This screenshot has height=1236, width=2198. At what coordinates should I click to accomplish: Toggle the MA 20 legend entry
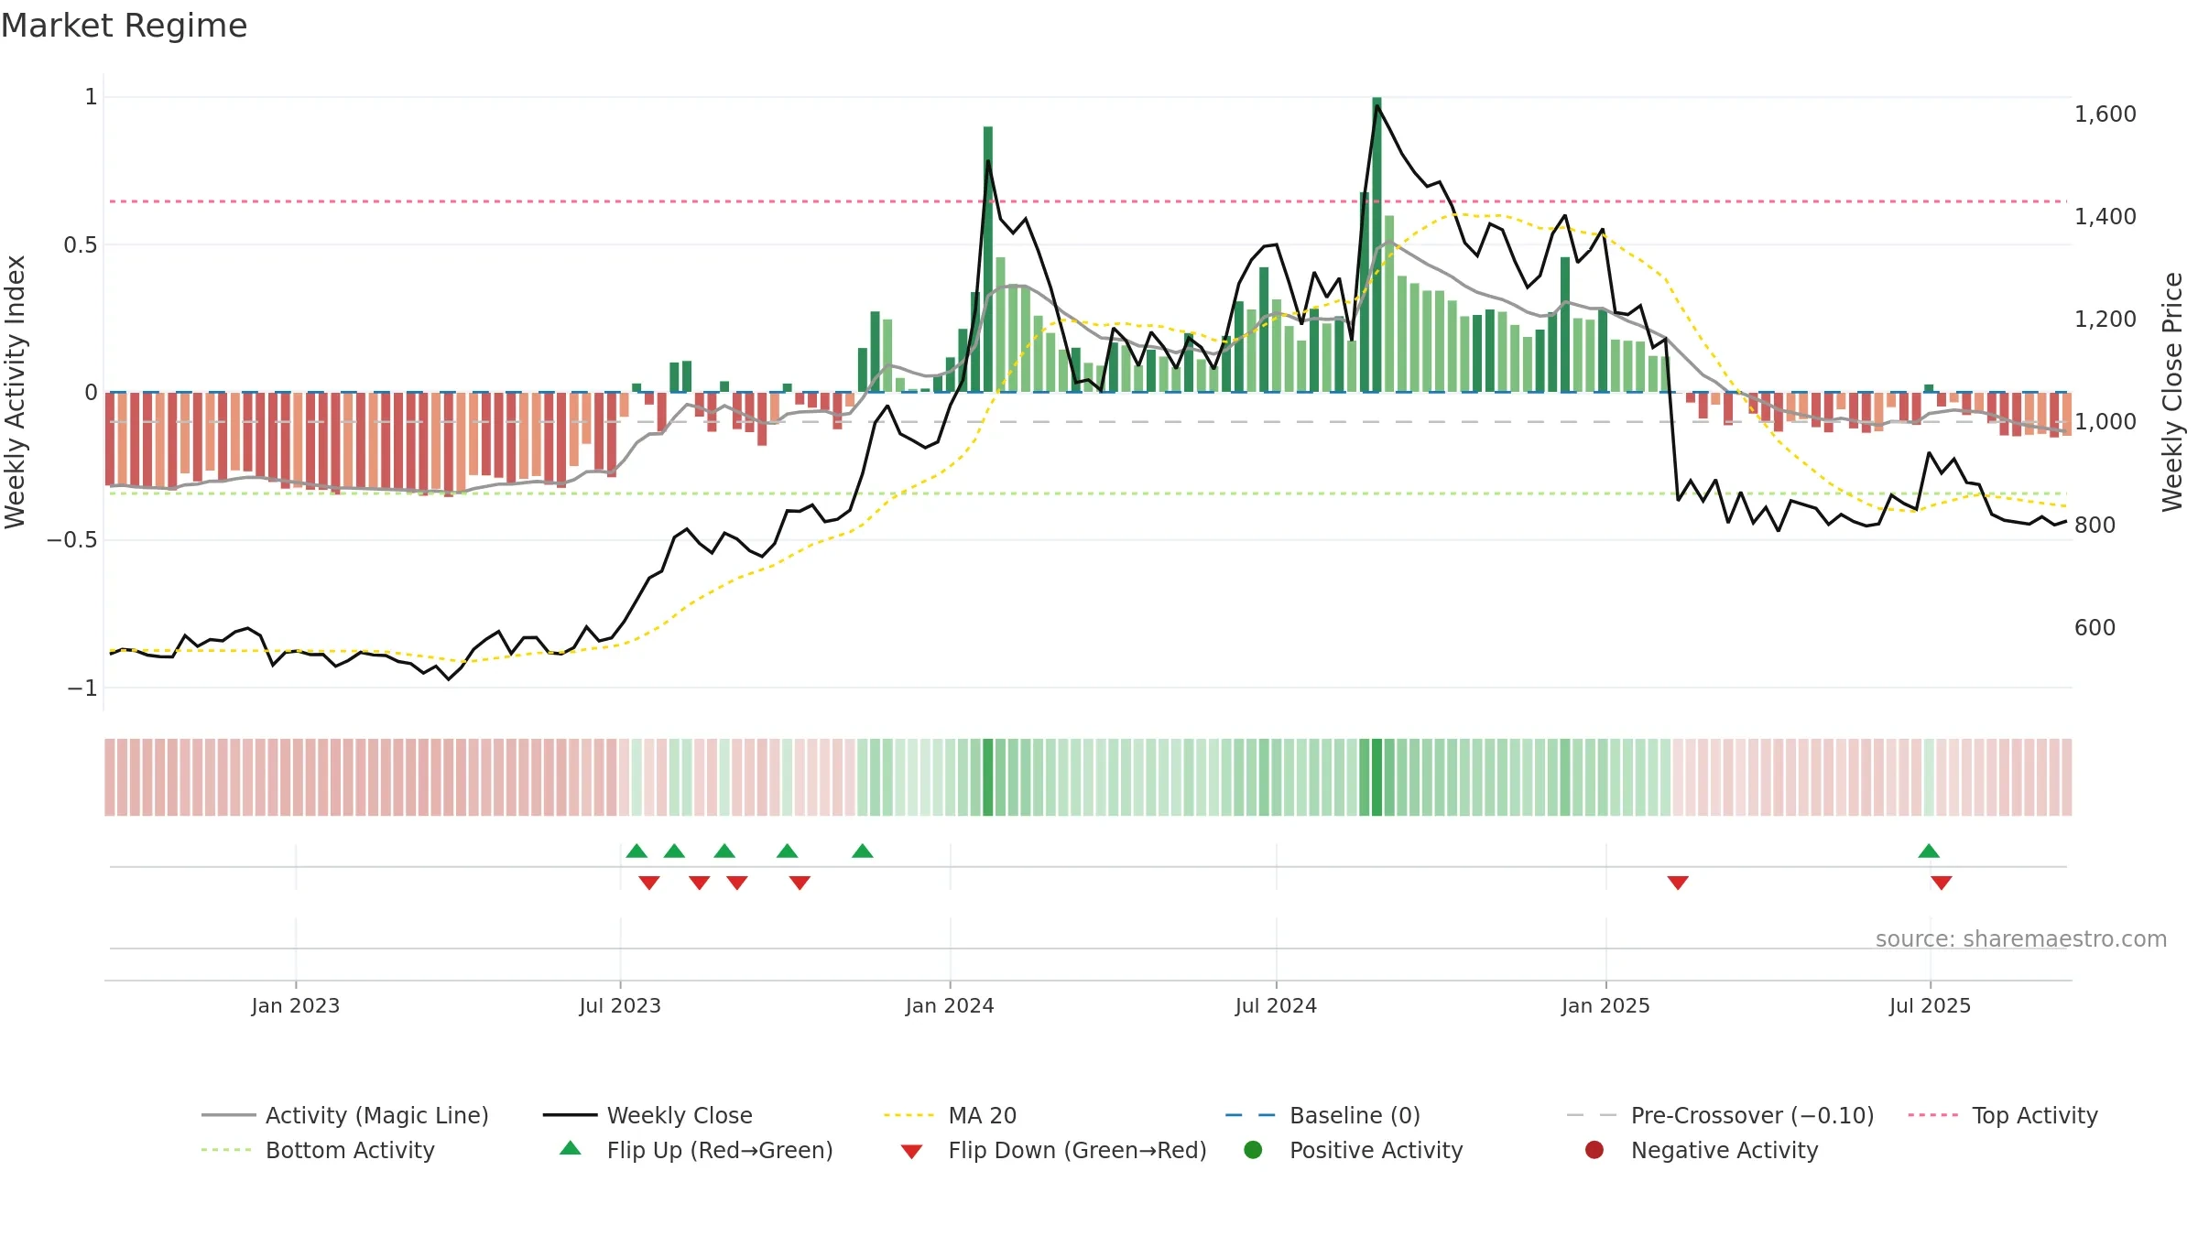(x=951, y=1115)
